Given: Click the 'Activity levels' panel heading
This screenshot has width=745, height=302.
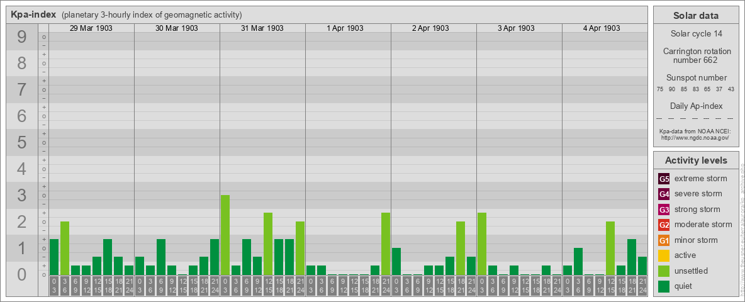Looking at the screenshot, I should pyautogui.click(x=696, y=160).
